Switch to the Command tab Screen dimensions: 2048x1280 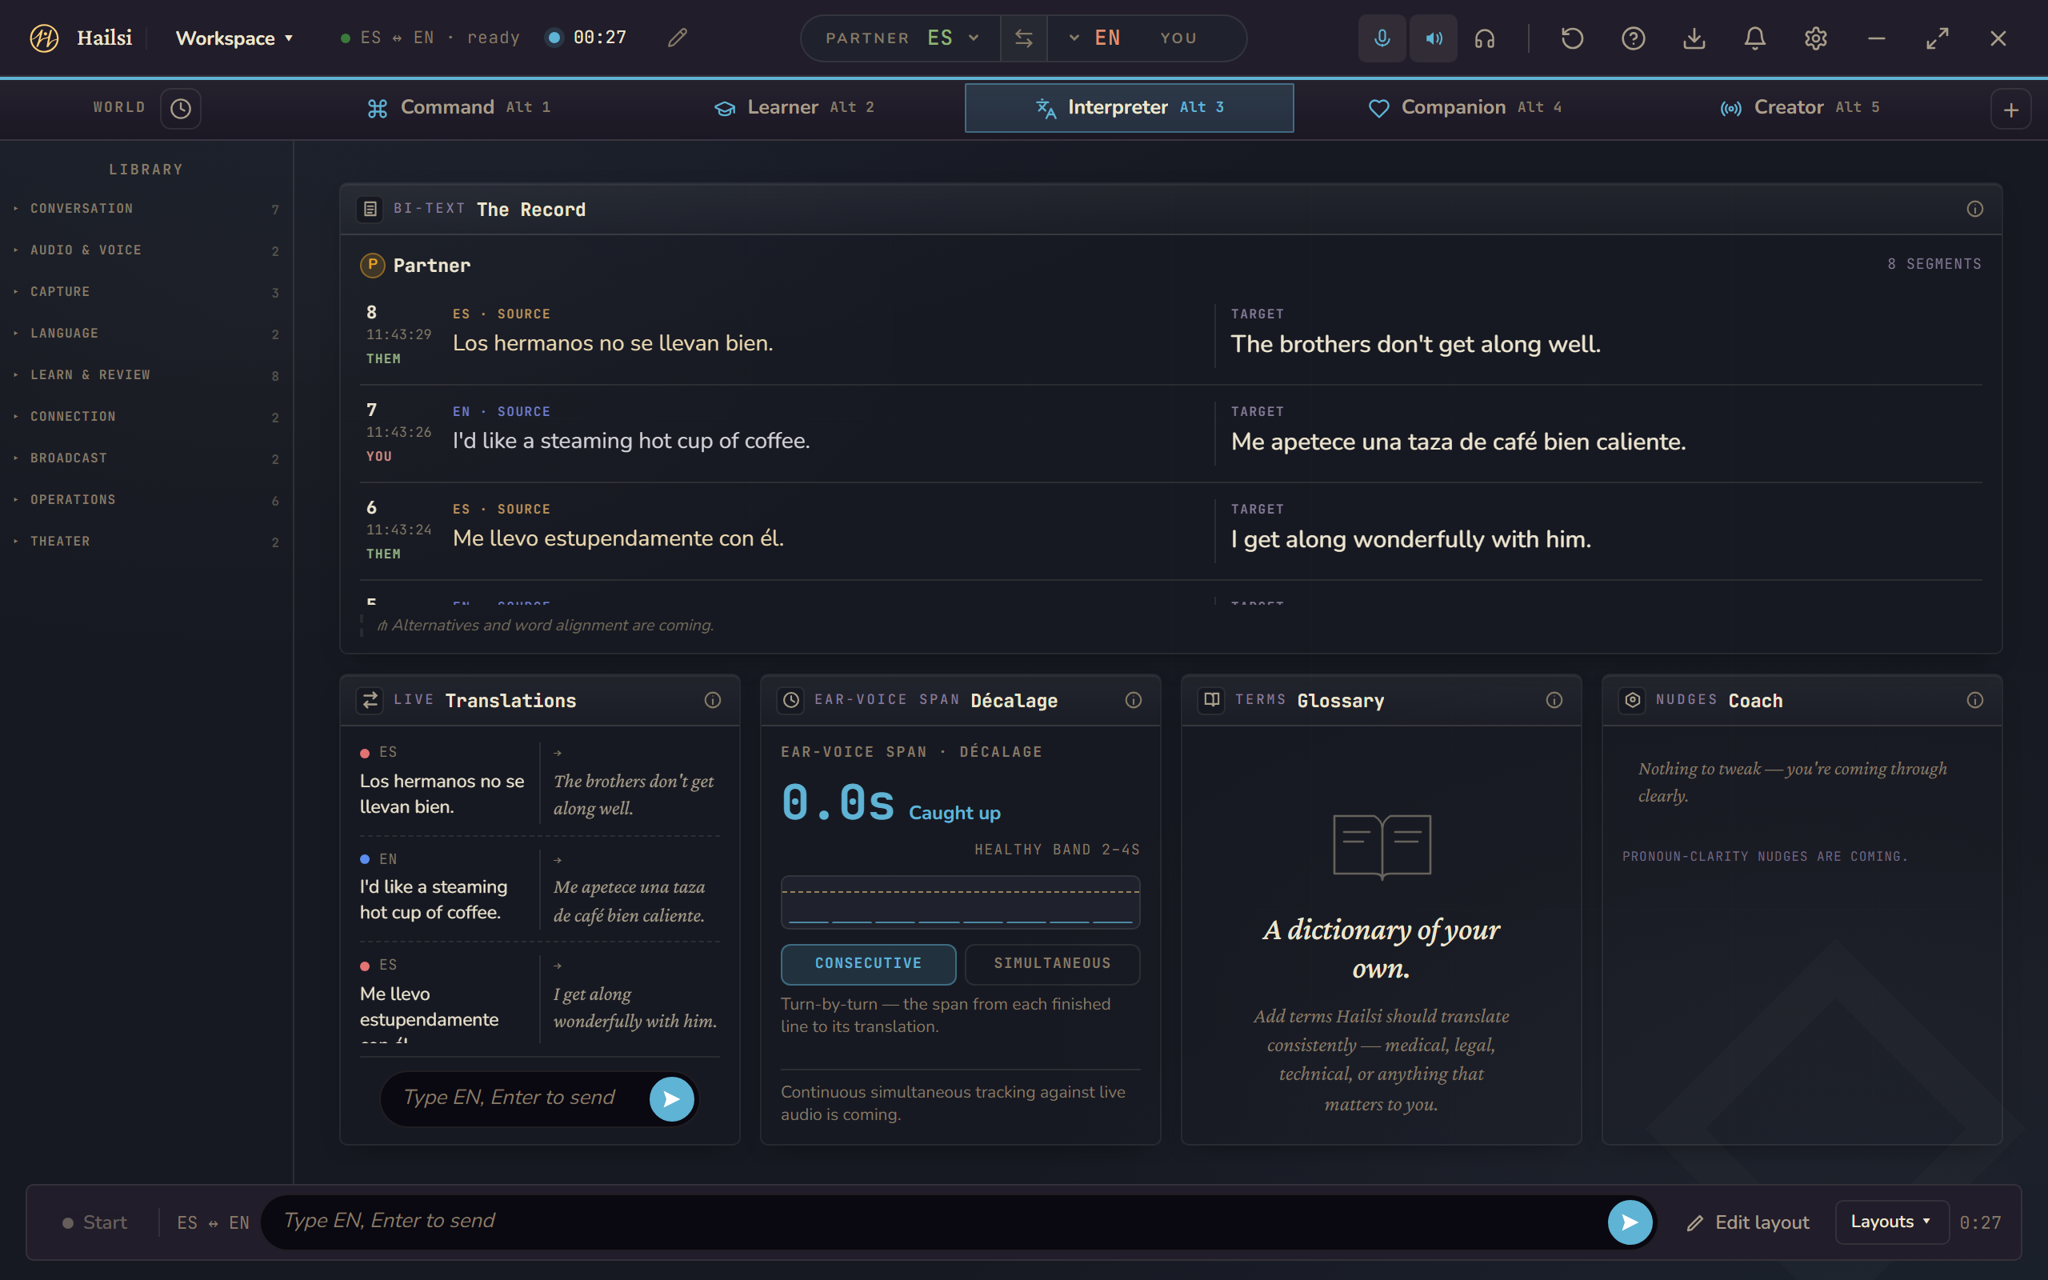458,107
